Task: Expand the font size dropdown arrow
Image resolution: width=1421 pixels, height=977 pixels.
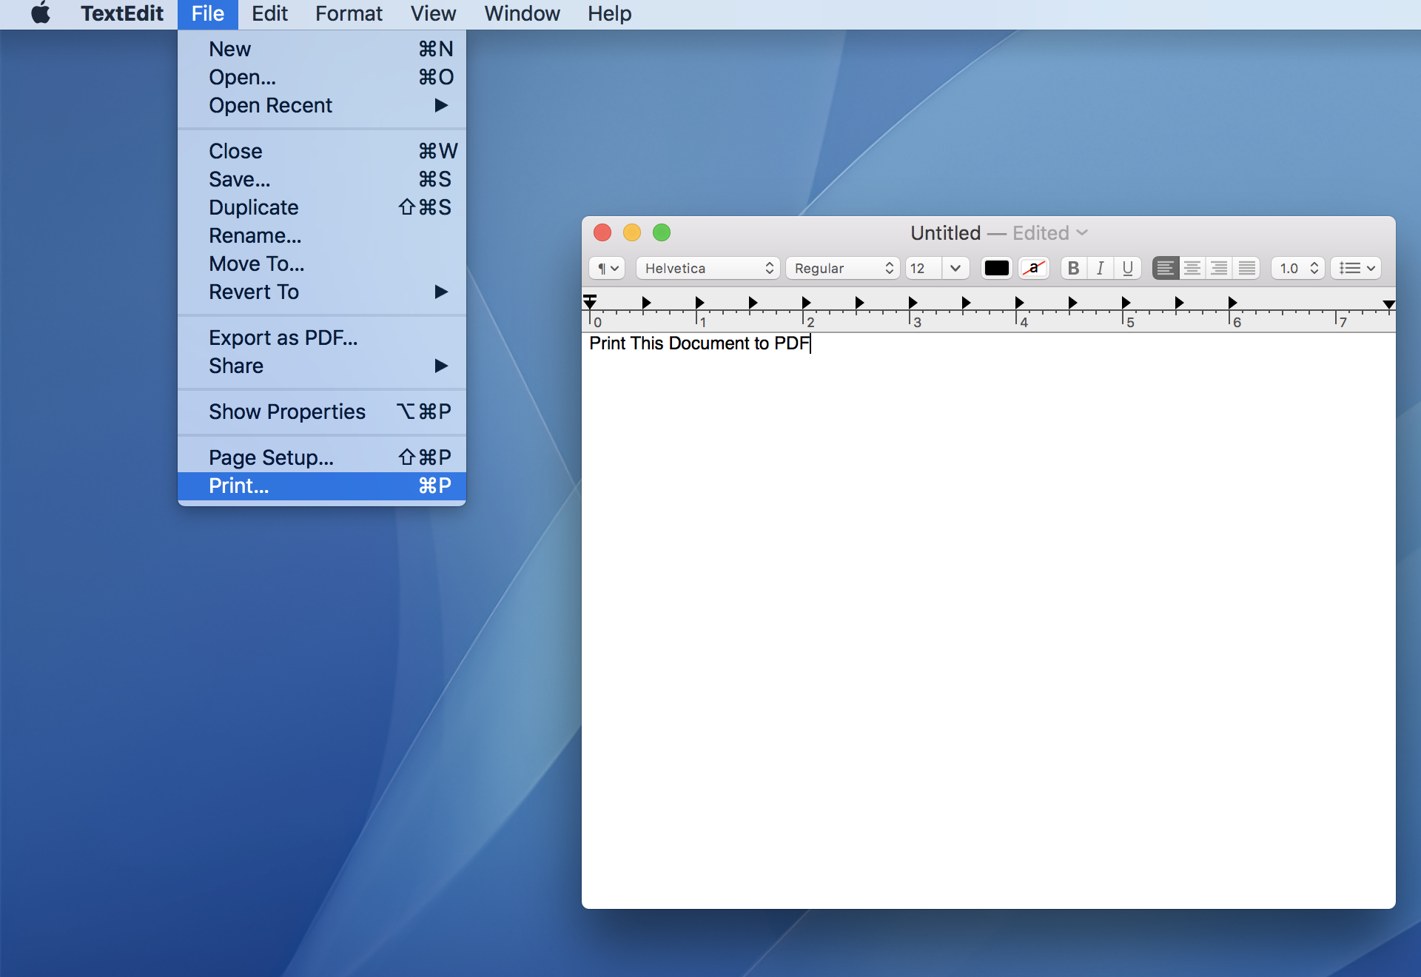Action: (x=955, y=268)
